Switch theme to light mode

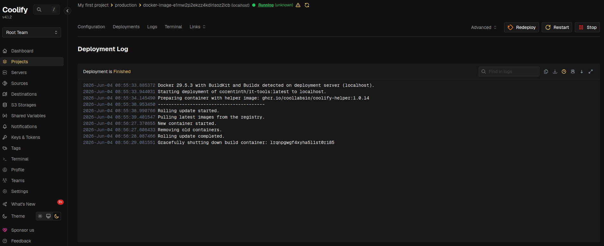[x=40, y=216]
